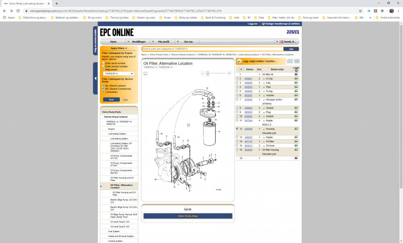
Task: Click the Logg inn link
Action: pyautogui.click(x=252, y=24)
